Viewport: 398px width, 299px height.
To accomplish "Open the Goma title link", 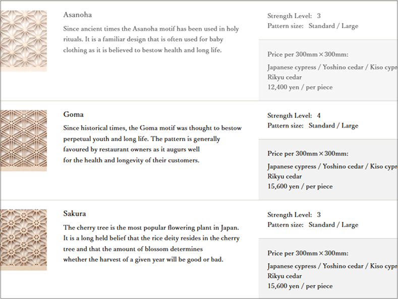I will 74,114.
